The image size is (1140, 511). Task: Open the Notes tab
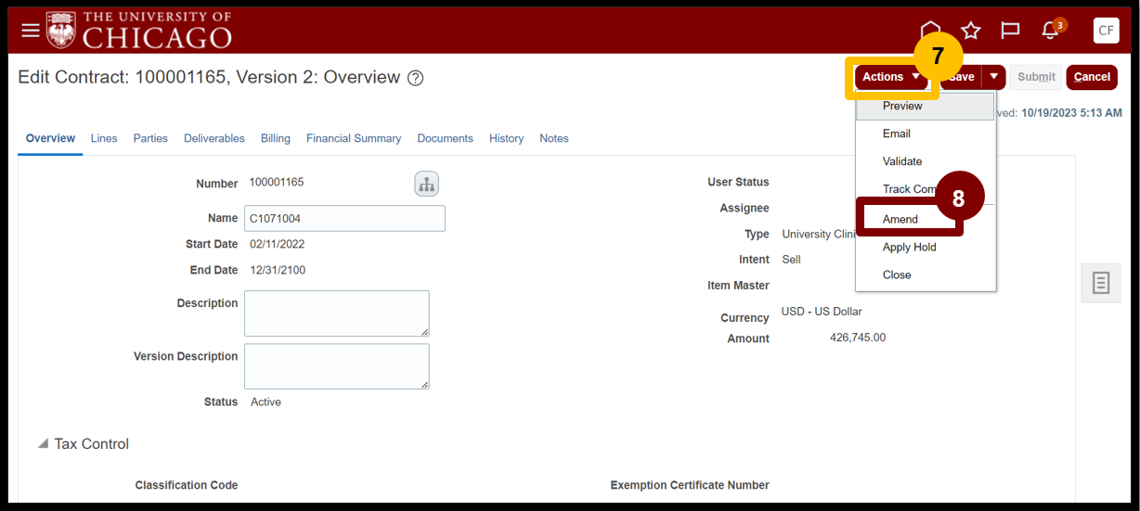coord(553,138)
